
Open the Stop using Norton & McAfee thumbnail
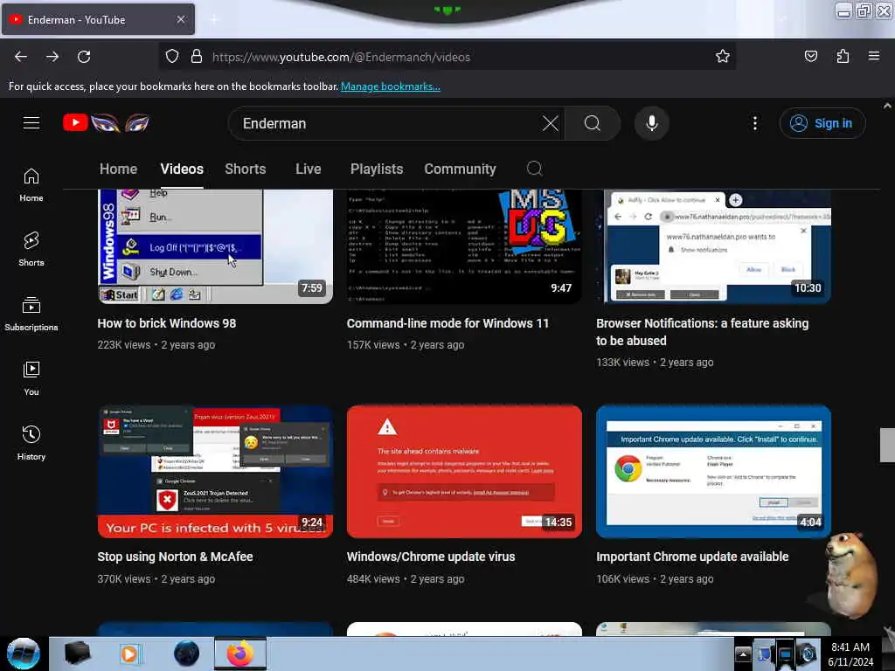click(215, 472)
